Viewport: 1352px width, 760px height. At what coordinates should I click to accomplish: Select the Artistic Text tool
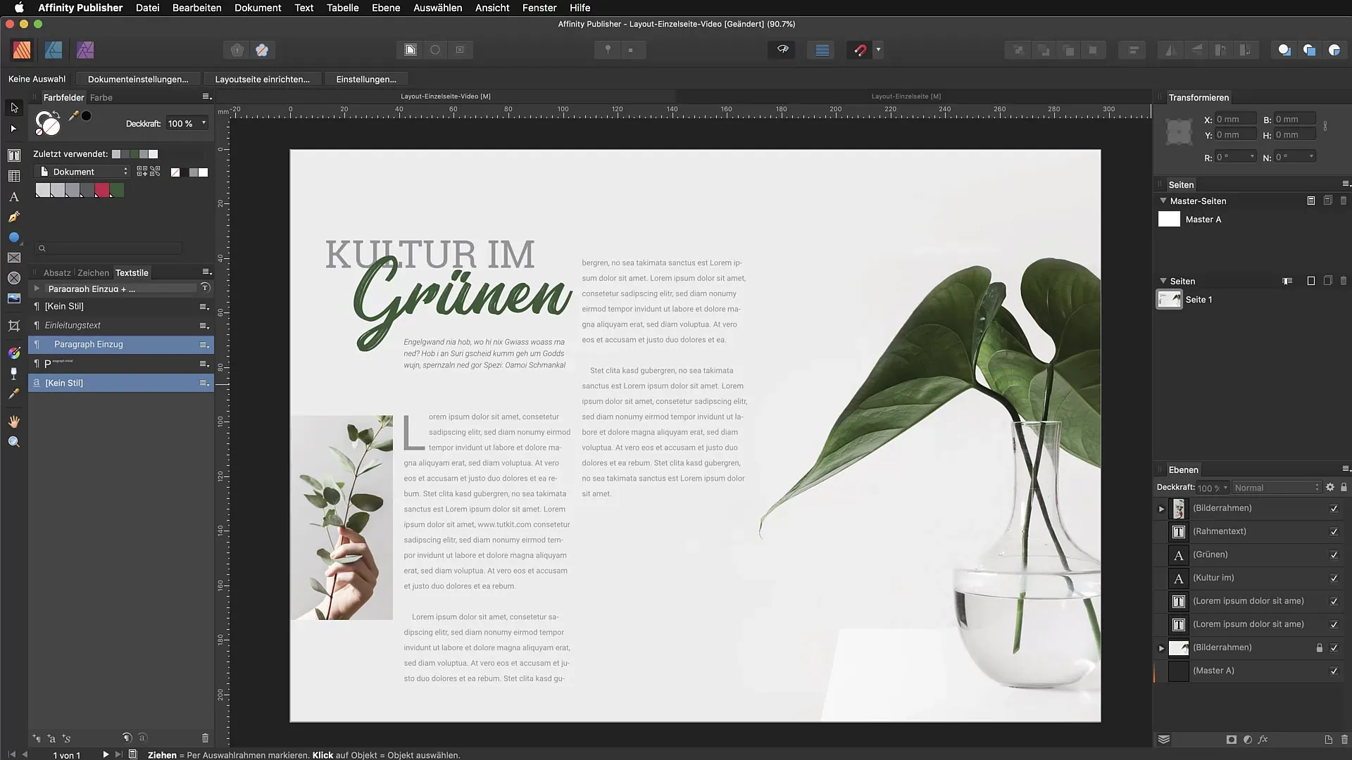pos(14,197)
